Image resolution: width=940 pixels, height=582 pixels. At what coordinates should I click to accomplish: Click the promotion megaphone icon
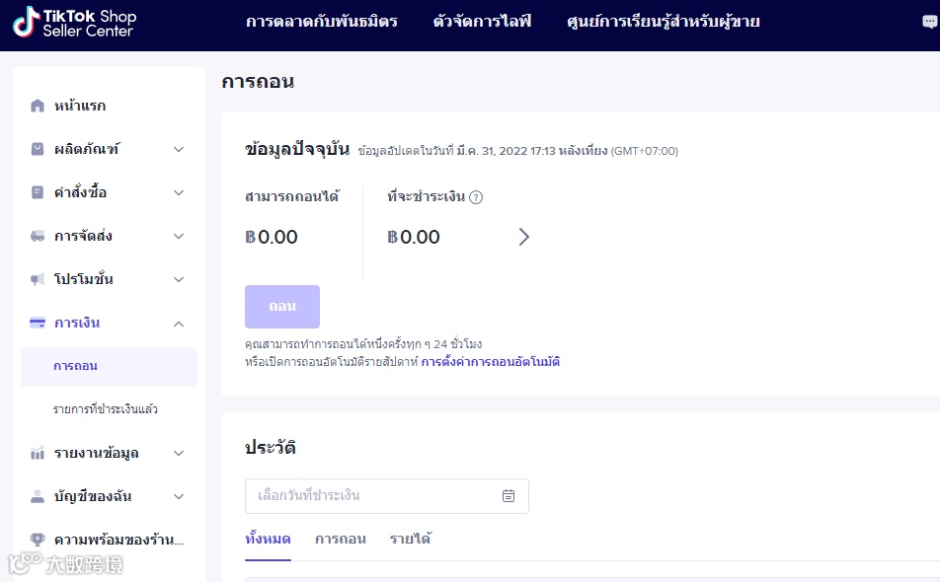tap(38, 279)
